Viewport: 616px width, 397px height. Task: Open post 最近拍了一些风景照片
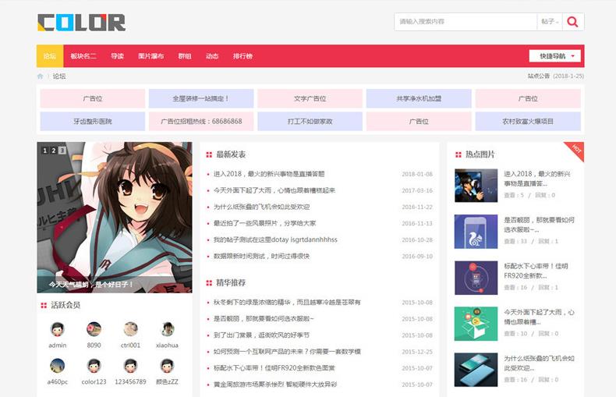(265, 223)
